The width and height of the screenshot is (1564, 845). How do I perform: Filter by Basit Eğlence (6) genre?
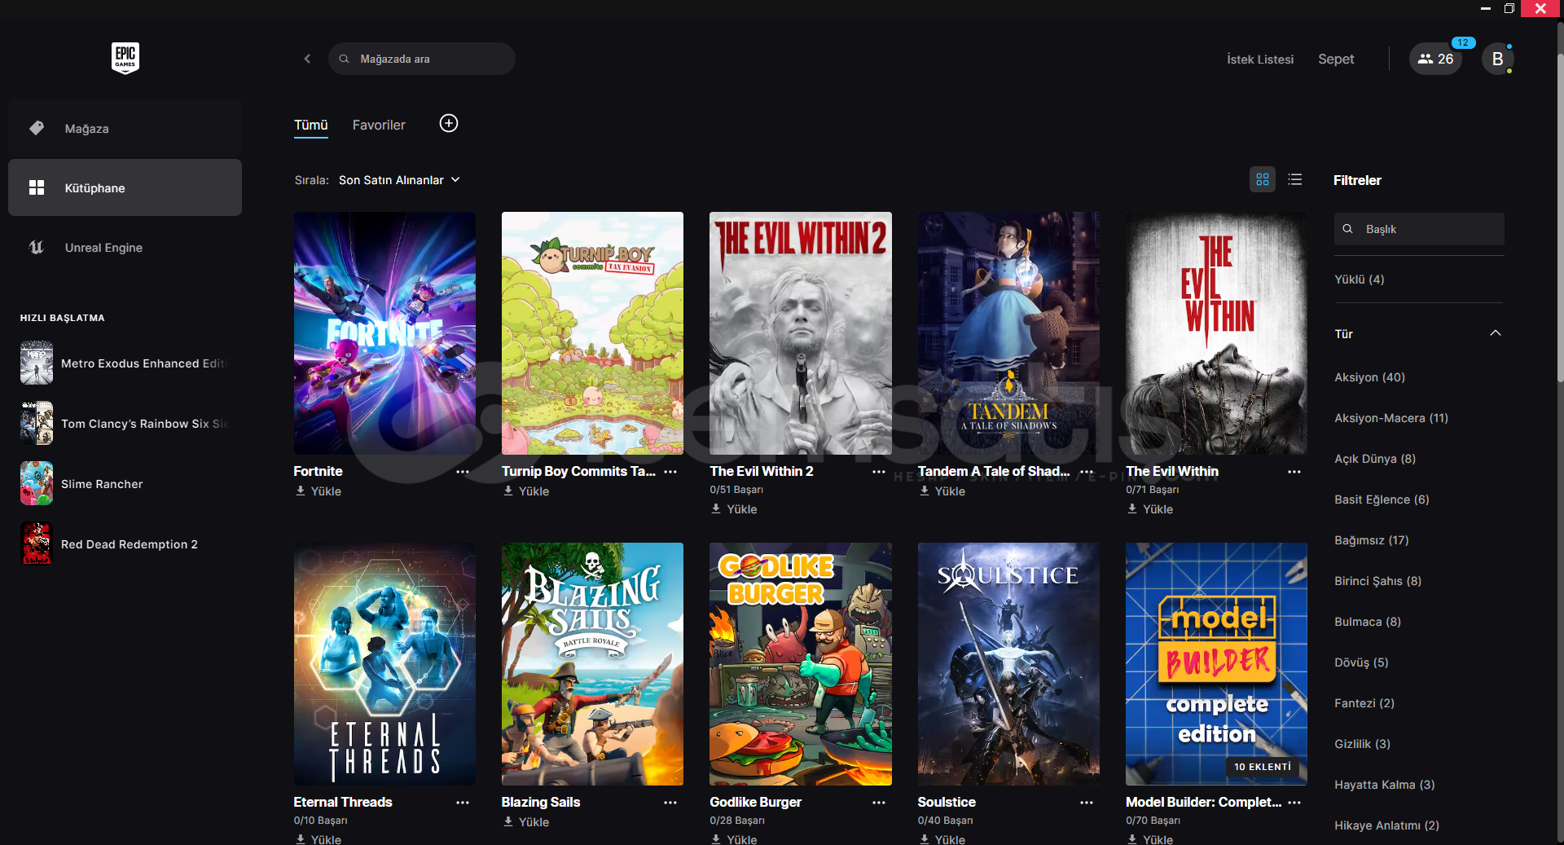(1382, 500)
